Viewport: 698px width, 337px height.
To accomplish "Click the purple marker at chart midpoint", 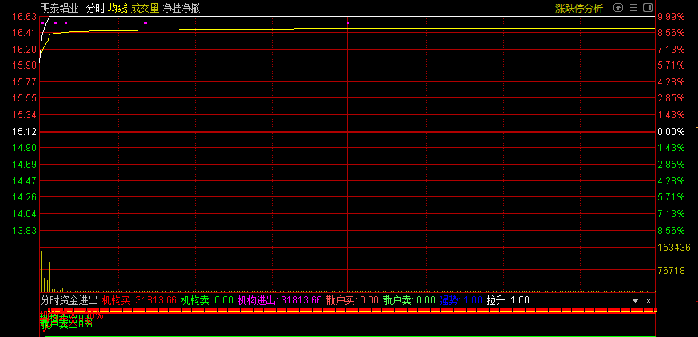I will (349, 22).
